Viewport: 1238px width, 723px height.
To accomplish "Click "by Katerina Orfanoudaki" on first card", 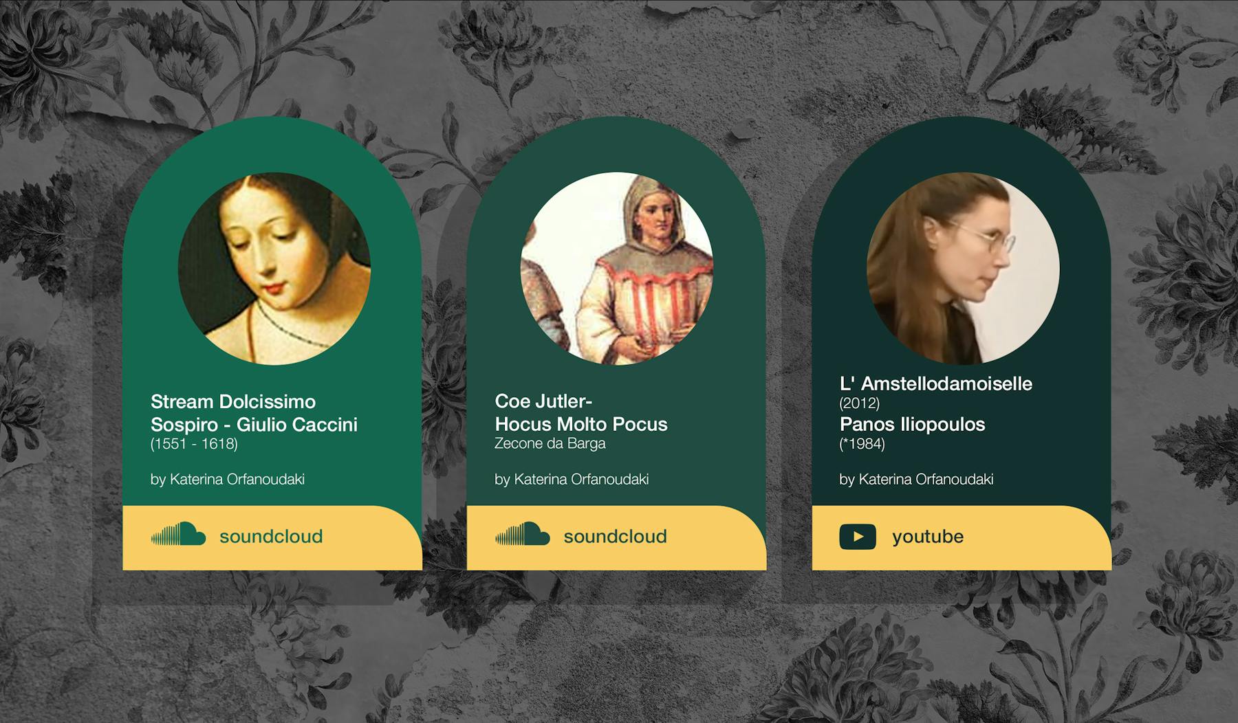I will click(x=228, y=480).
